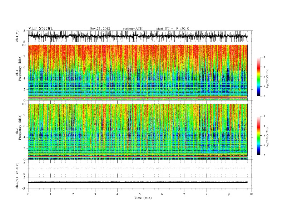
Task: Click the 'Time (min)' axis label
Action: pos(143,198)
